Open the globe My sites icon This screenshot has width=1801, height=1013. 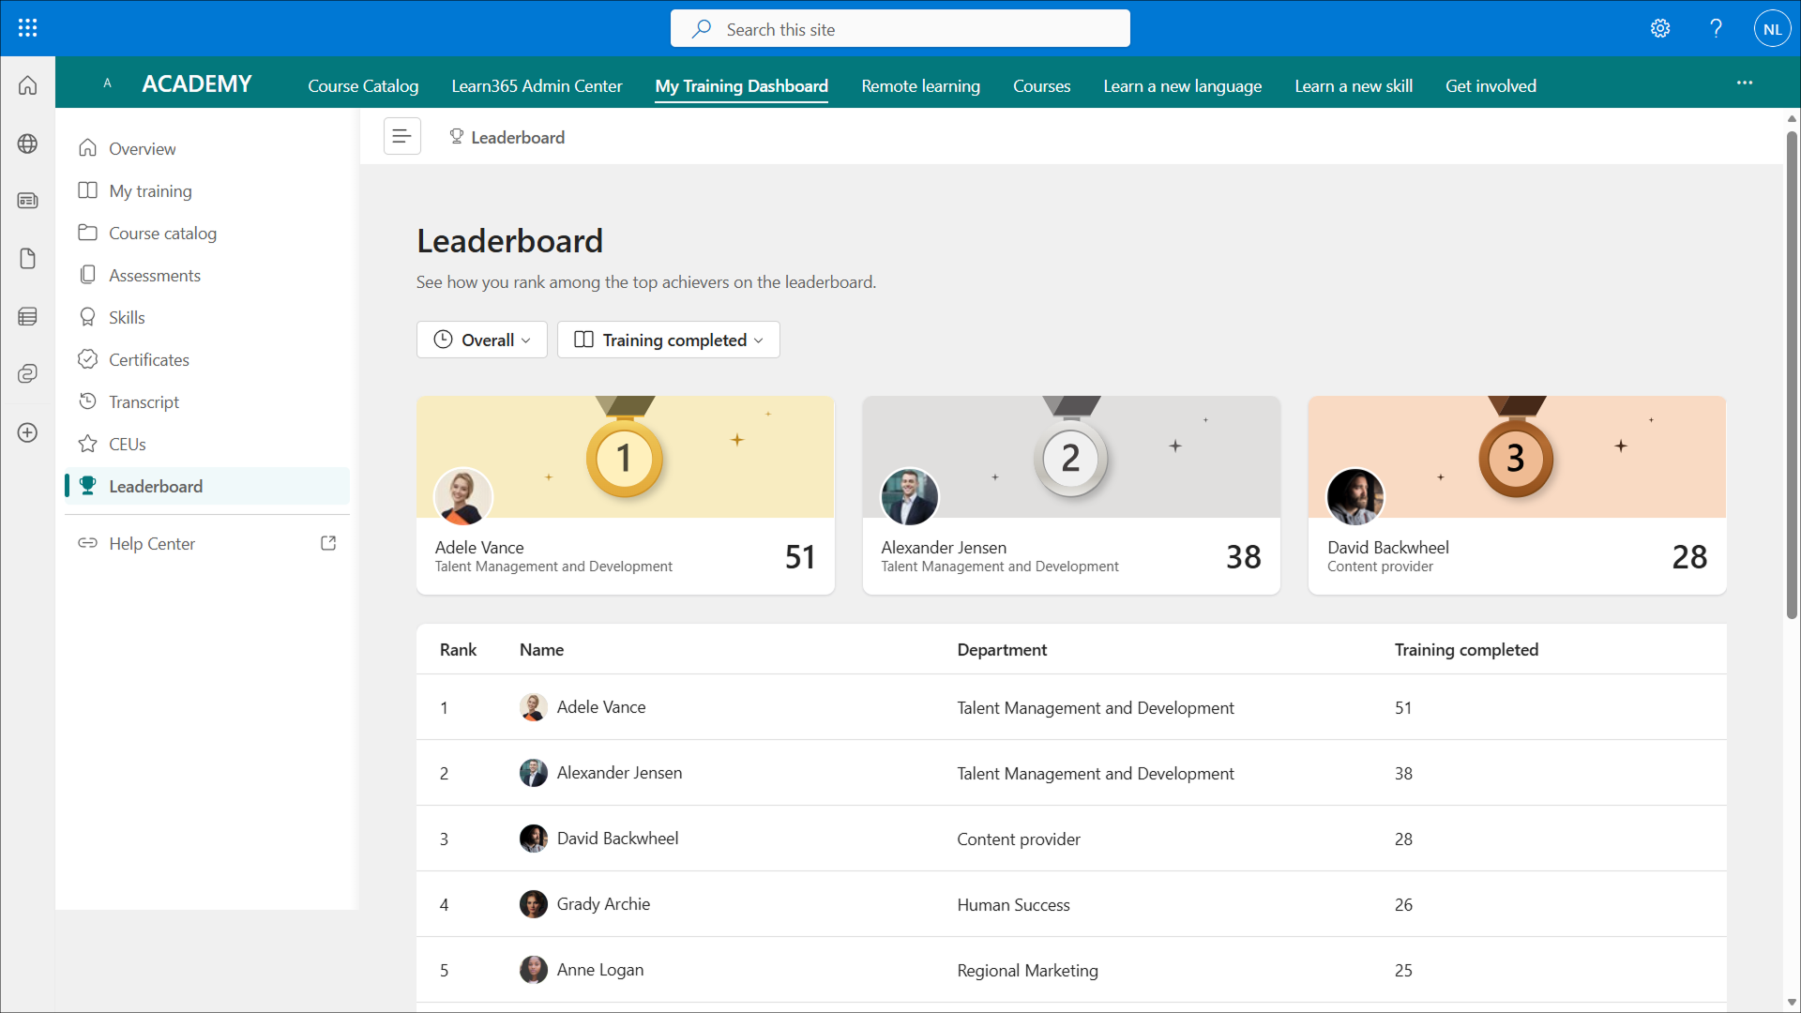click(x=27, y=144)
